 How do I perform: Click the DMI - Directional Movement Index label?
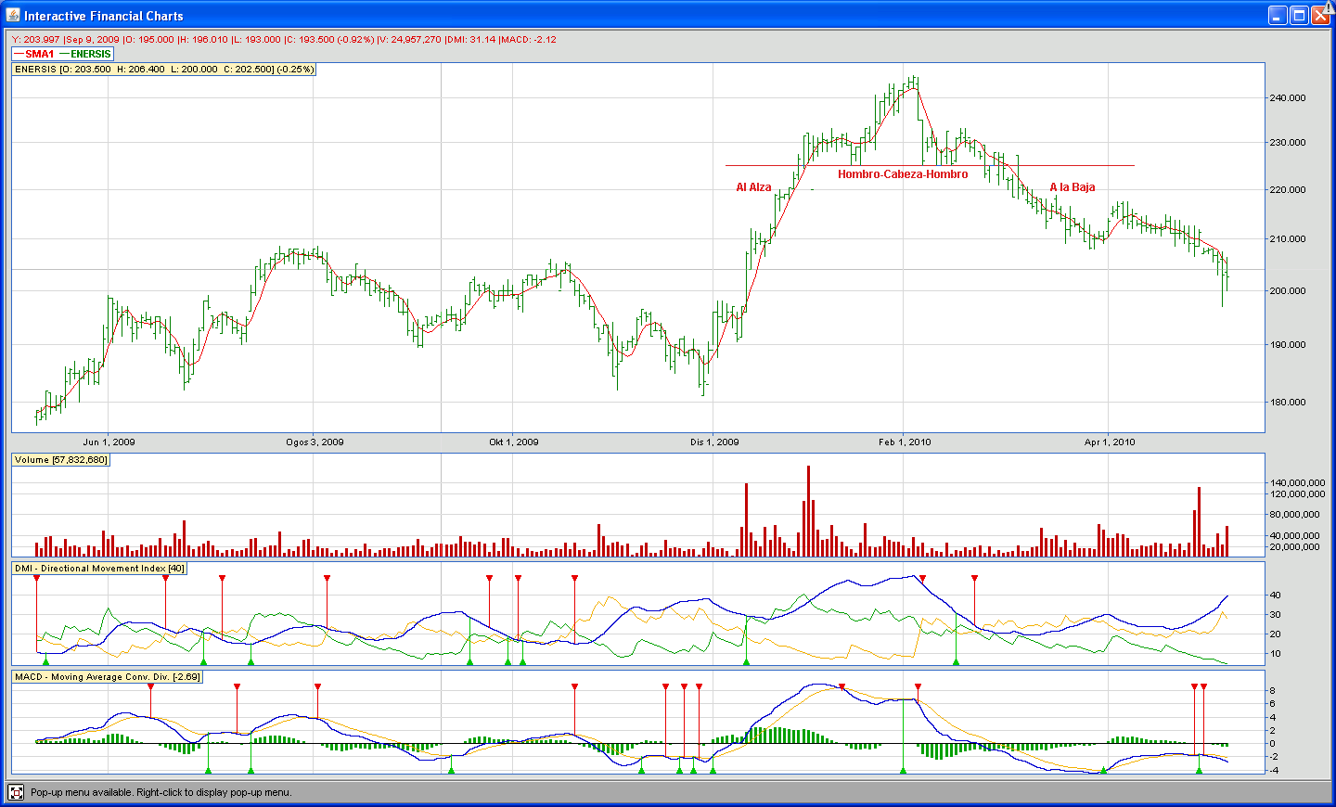click(x=100, y=569)
